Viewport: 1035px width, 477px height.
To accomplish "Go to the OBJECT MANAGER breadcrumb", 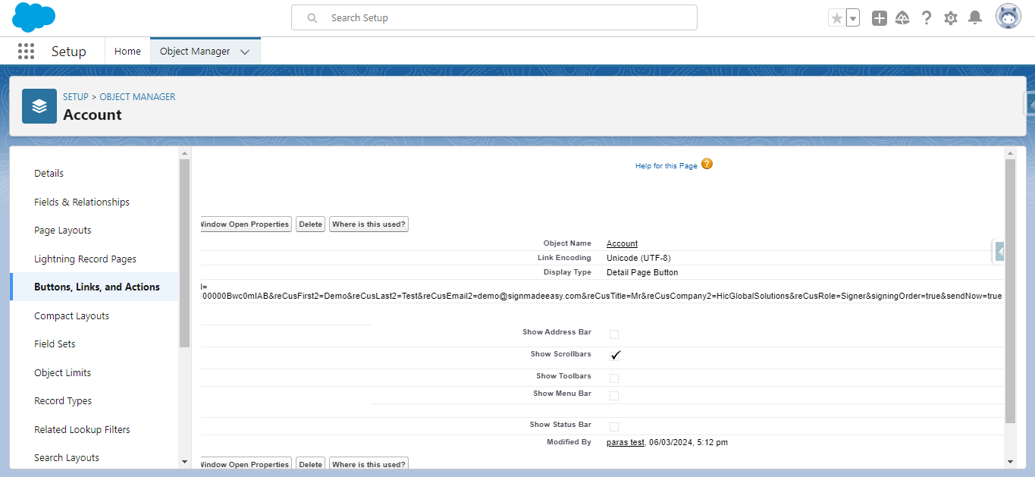I will 137,97.
